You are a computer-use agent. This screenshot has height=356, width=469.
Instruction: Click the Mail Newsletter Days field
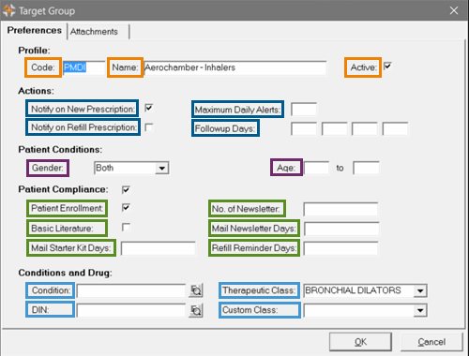point(341,229)
